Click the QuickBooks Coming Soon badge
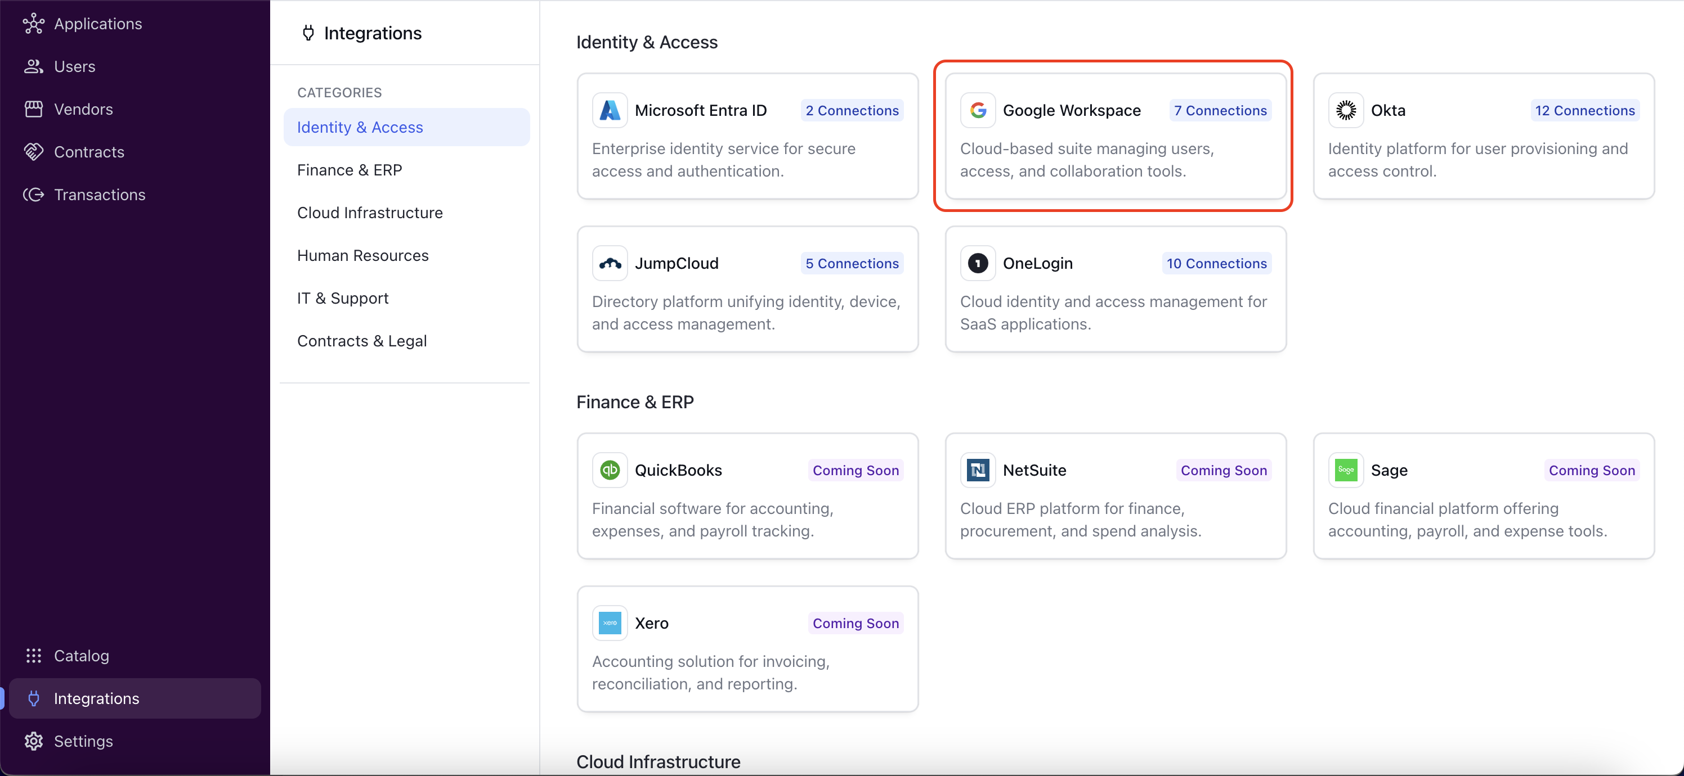 856,470
